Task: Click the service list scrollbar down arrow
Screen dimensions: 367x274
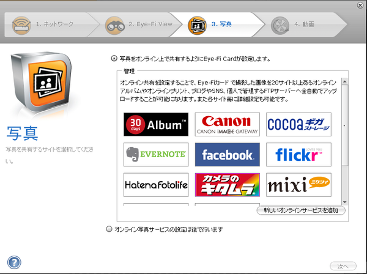Action: pos(344,202)
